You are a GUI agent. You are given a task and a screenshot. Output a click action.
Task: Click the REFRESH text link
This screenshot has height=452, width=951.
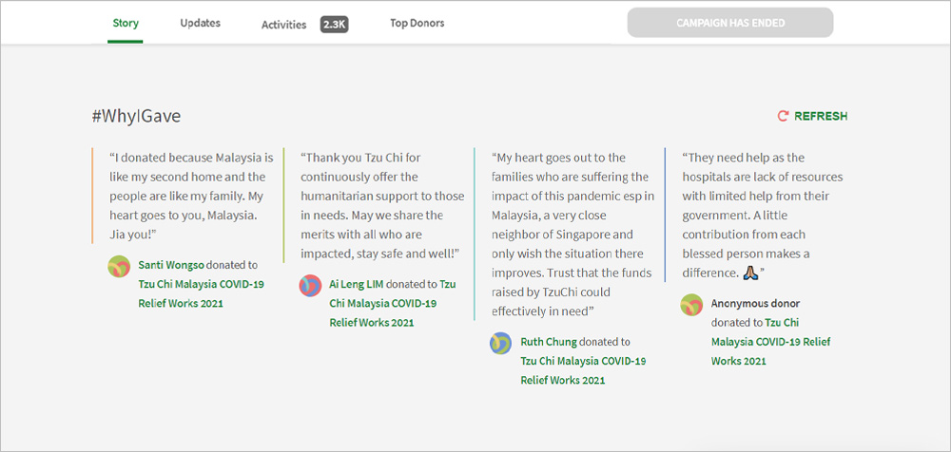coord(820,116)
